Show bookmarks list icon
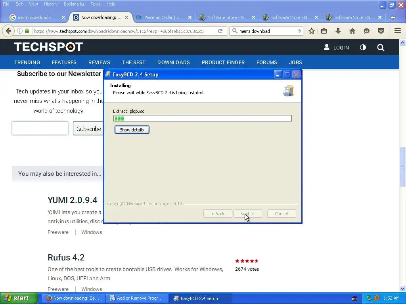The width and height of the screenshot is (406, 304). 324,31
